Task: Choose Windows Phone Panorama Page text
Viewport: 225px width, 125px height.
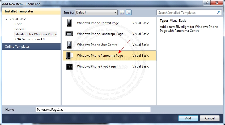Action: pyautogui.click(x=100, y=56)
